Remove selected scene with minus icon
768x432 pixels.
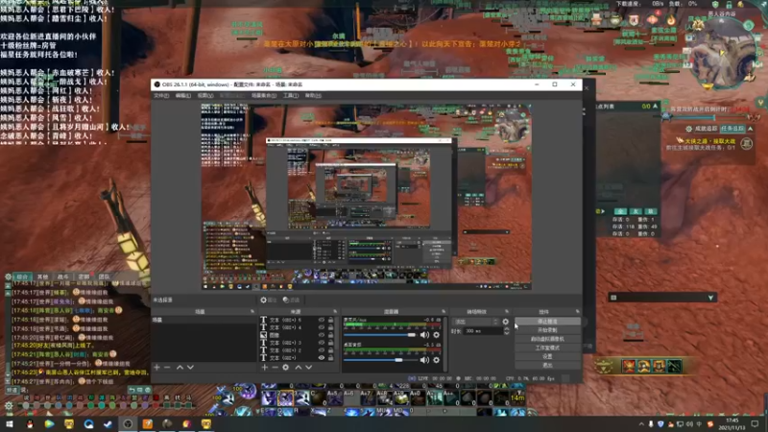pos(167,367)
